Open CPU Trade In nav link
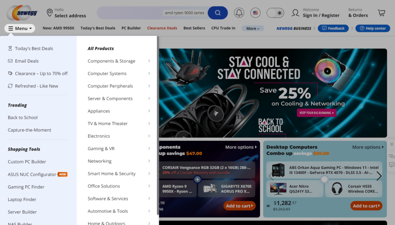 tap(223, 28)
